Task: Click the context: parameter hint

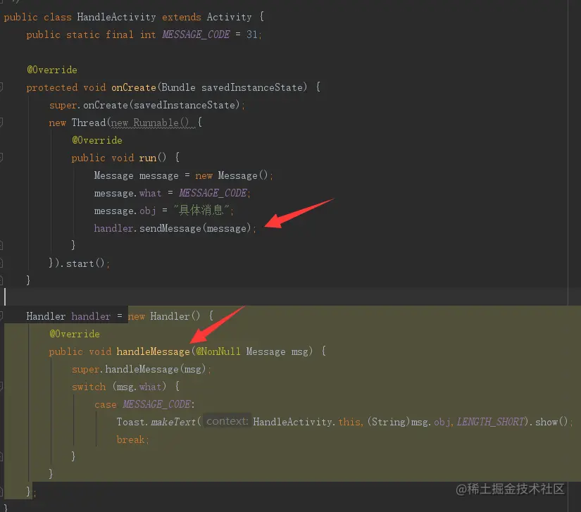Action: [x=227, y=421]
